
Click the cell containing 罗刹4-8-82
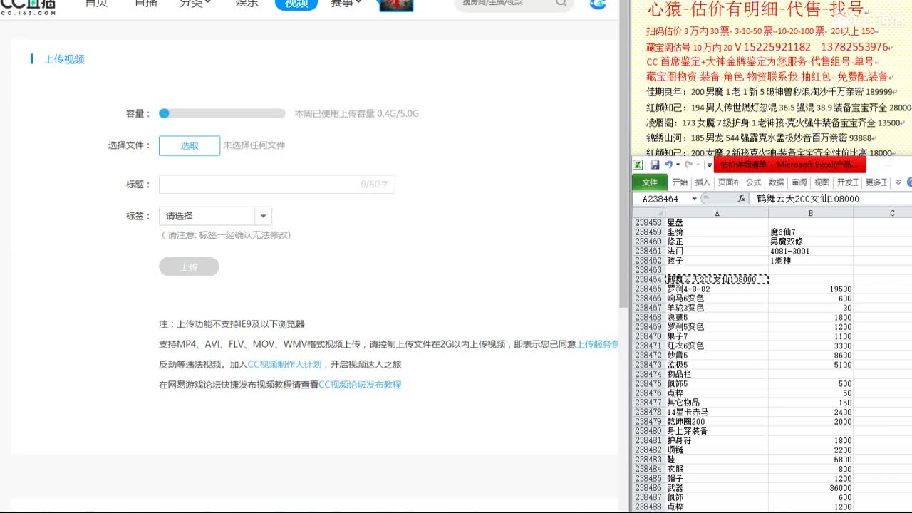pyautogui.click(x=717, y=289)
